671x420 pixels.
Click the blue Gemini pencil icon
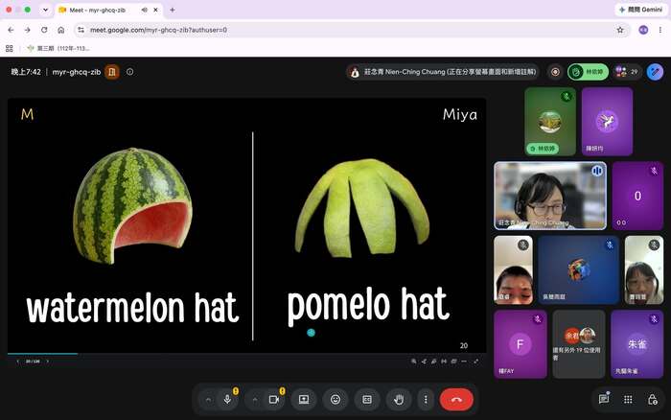(655, 72)
